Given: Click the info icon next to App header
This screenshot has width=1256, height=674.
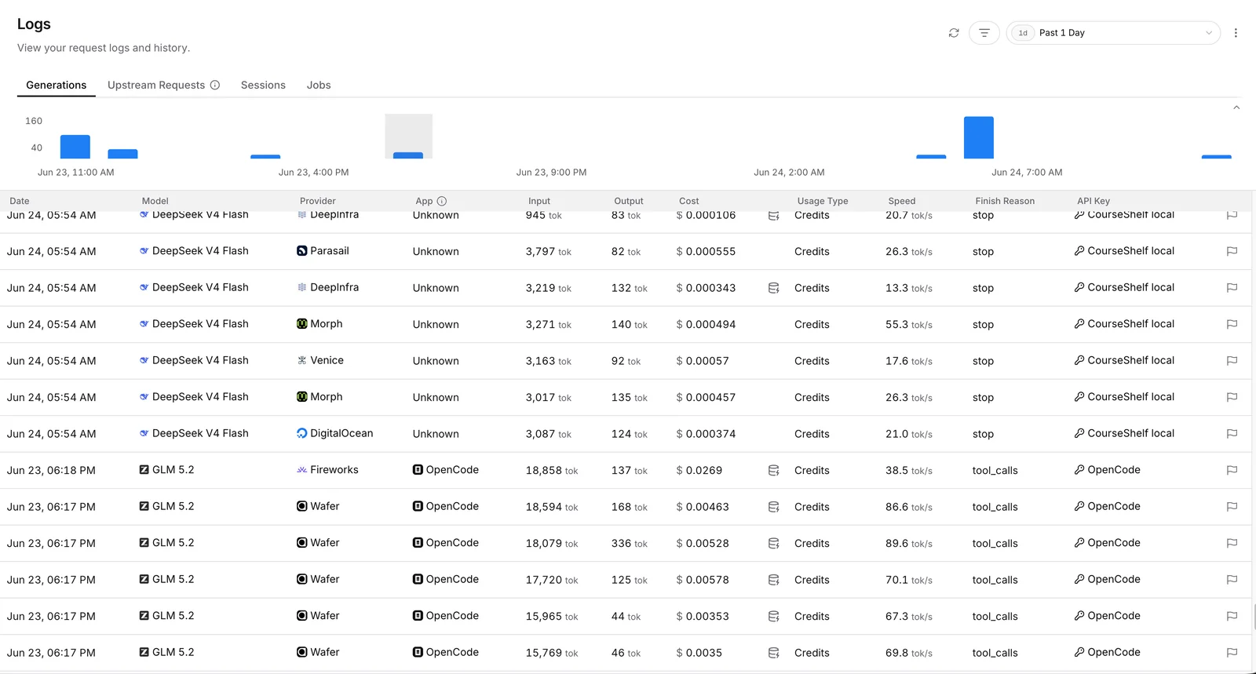Looking at the screenshot, I should click(442, 201).
